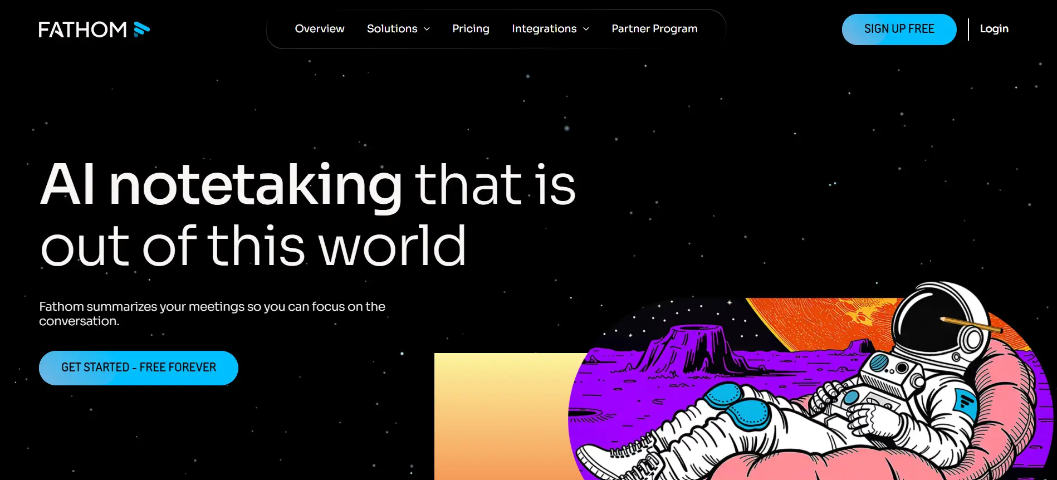1057x480 pixels.
Task: Click the SIGN UP FREE button
Action: [899, 29]
